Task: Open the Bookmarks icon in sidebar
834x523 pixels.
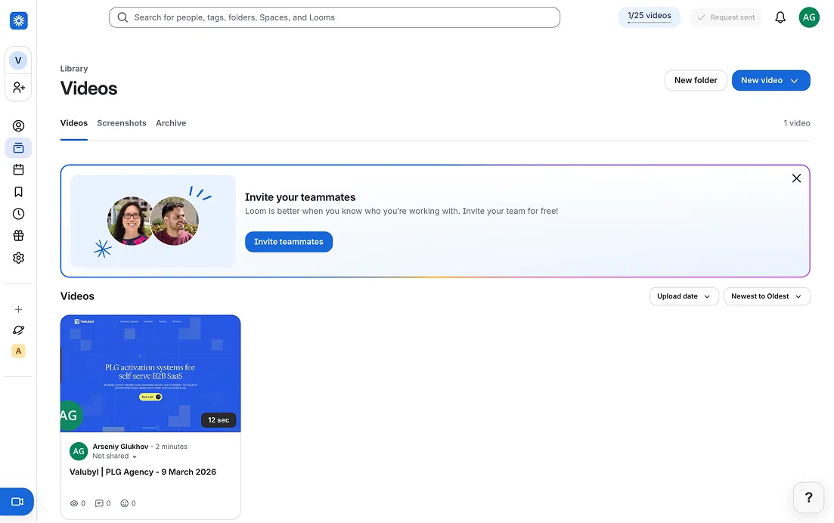Action: click(18, 191)
